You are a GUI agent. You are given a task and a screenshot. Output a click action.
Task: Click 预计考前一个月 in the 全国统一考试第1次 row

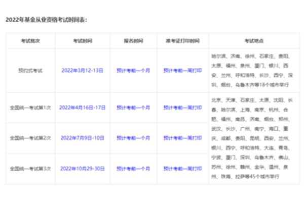coord(133,108)
